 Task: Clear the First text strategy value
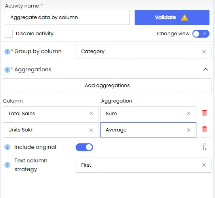click(x=204, y=165)
